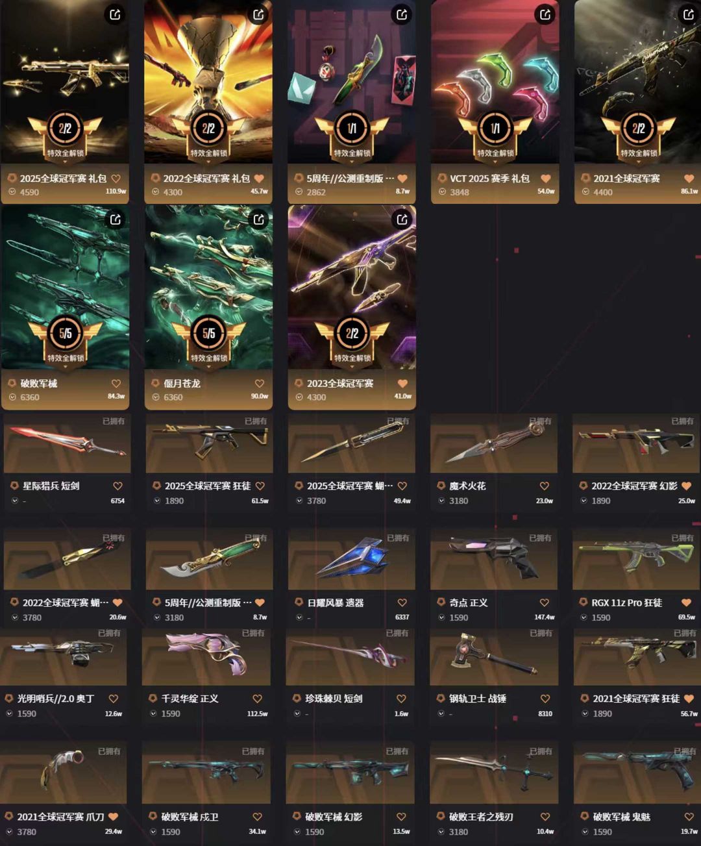Share the 2025全球冠军赛 礼包 bundle card

[x=115, y=14]
